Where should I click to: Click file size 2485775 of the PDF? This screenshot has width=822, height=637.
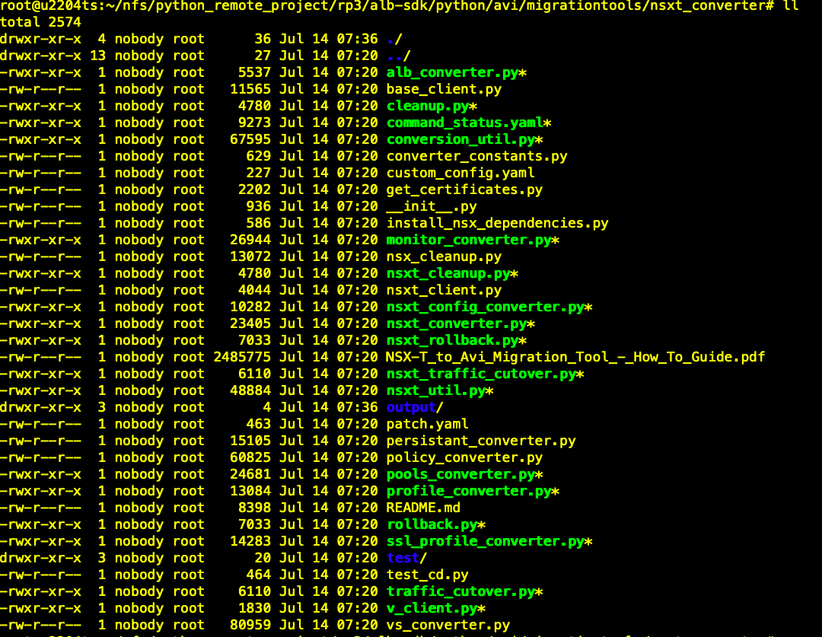click(x=242, y=357)
